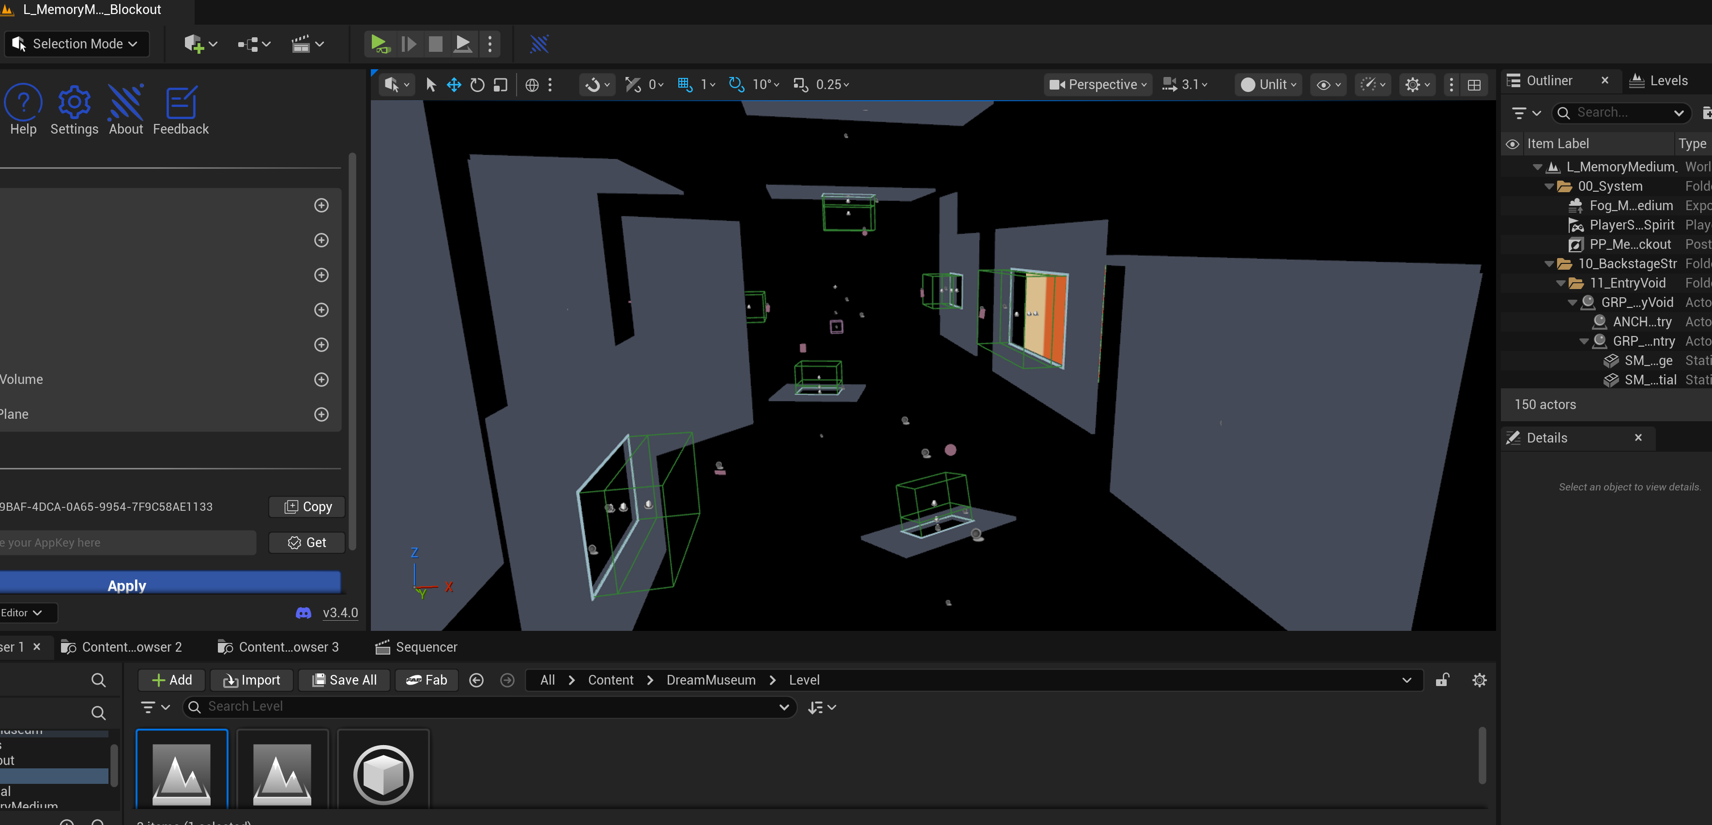
Task: Collapse the 00_System folder
Action: coord(1549,186)
